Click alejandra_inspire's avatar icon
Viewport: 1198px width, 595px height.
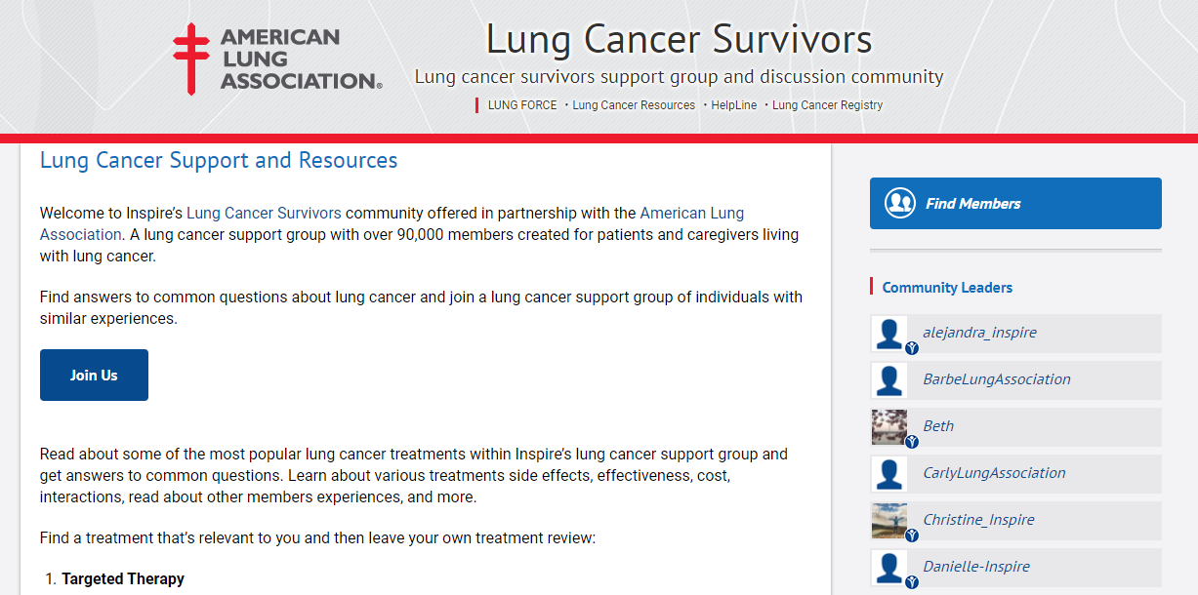tap(889, 334)
